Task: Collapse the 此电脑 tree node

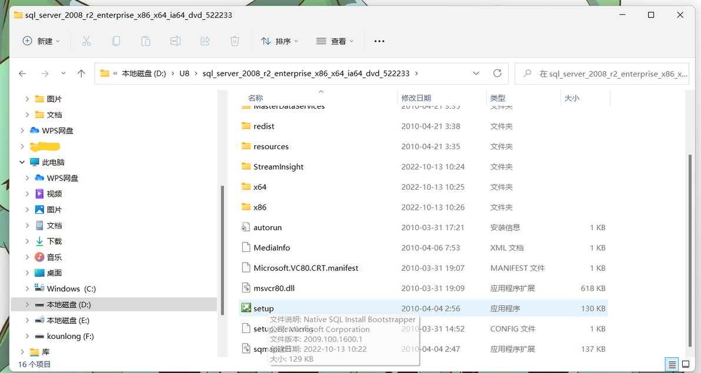Action: [x=22, y=162]
